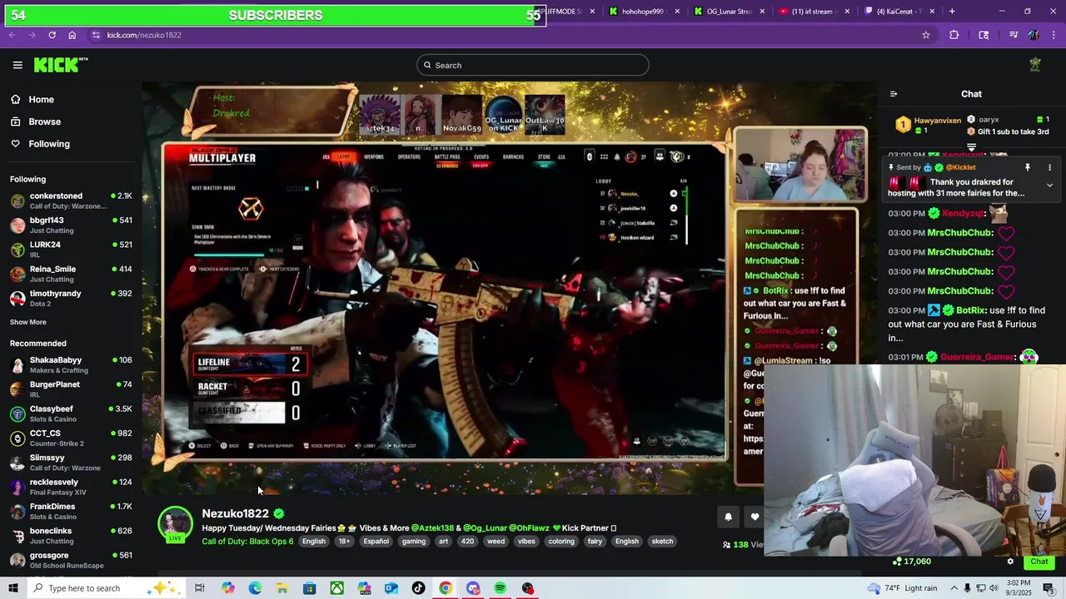Click @Aztek138 mention in stream title
The width and height of the screenshot is (1066, 599).
point(432,528)
